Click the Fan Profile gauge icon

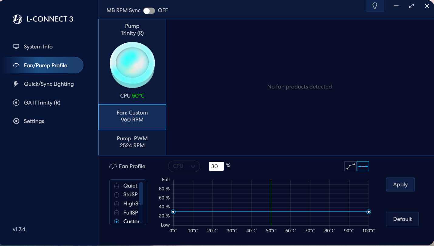click(x=113, y=166)
